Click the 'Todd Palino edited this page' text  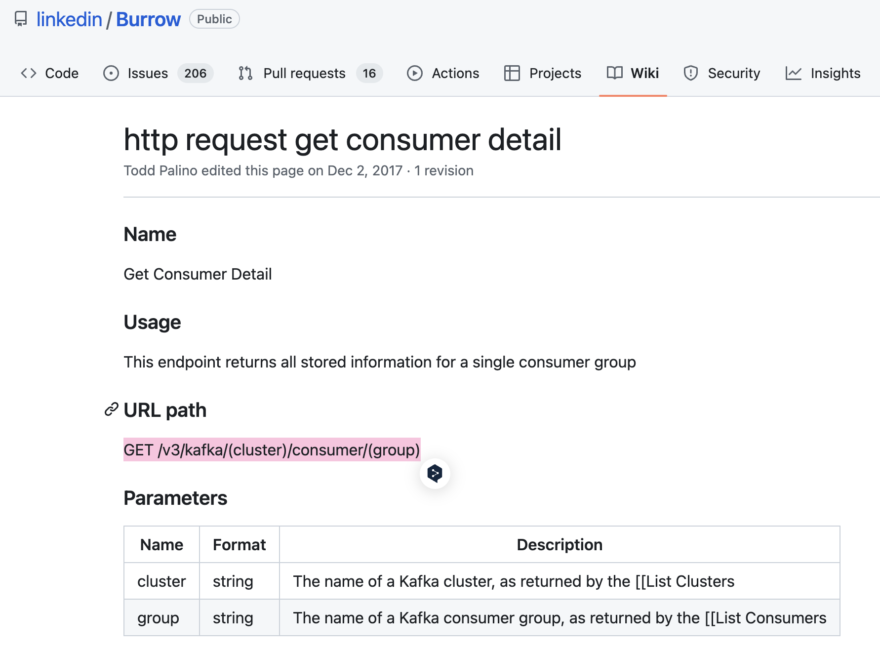pos(263,170)
